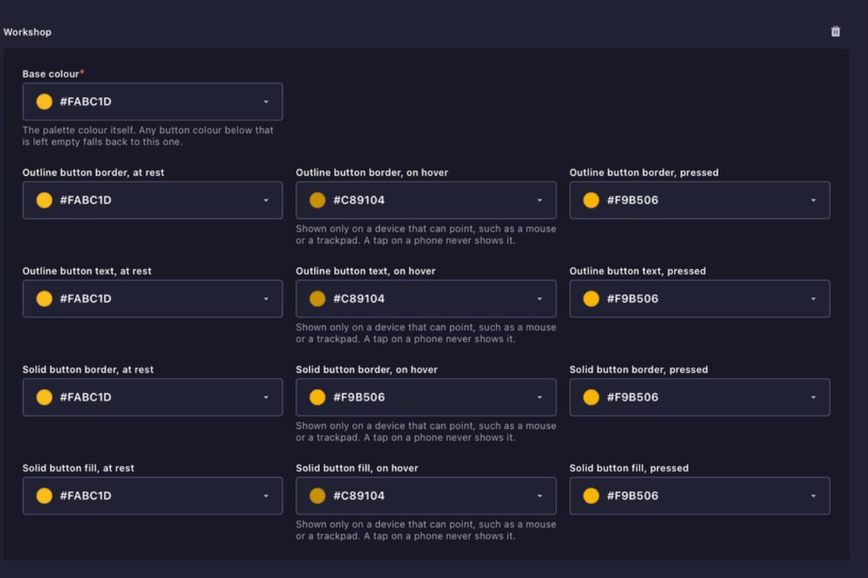Click 'Outline button border, on hover' label
Screen dimensions: 868x578
[x=372, y=173]
